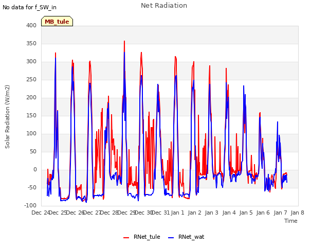Click the 350 y-axis tick label

(31, 43)
